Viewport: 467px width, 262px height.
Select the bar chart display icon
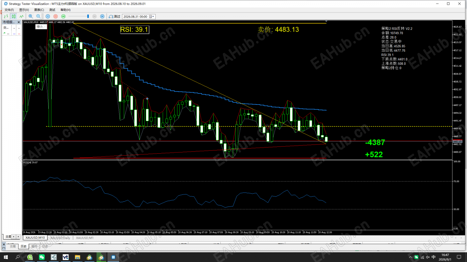[x=6, y=16]
